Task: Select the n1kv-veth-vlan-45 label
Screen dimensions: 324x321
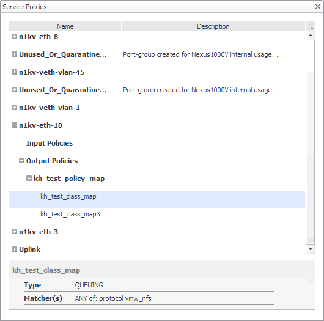Action: [52, 72]
